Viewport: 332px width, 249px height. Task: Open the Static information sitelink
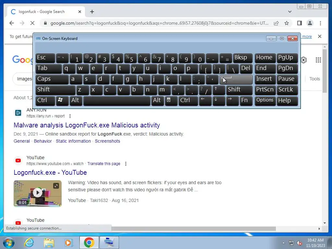[x=73, y=141]
